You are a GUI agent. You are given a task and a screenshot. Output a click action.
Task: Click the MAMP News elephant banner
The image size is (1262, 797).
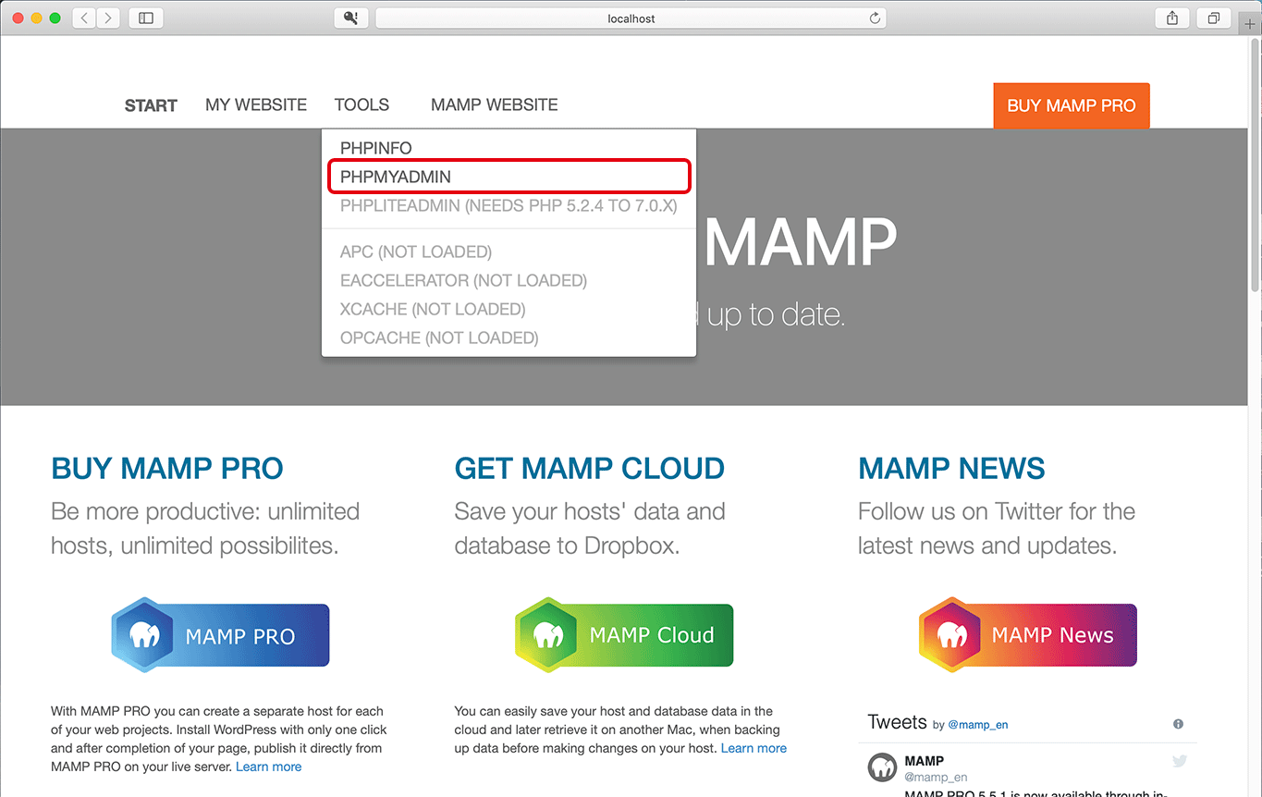click(x=1027, y=635)
